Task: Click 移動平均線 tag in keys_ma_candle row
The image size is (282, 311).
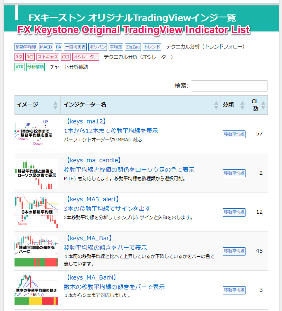Action: click(x=234, y=173)
